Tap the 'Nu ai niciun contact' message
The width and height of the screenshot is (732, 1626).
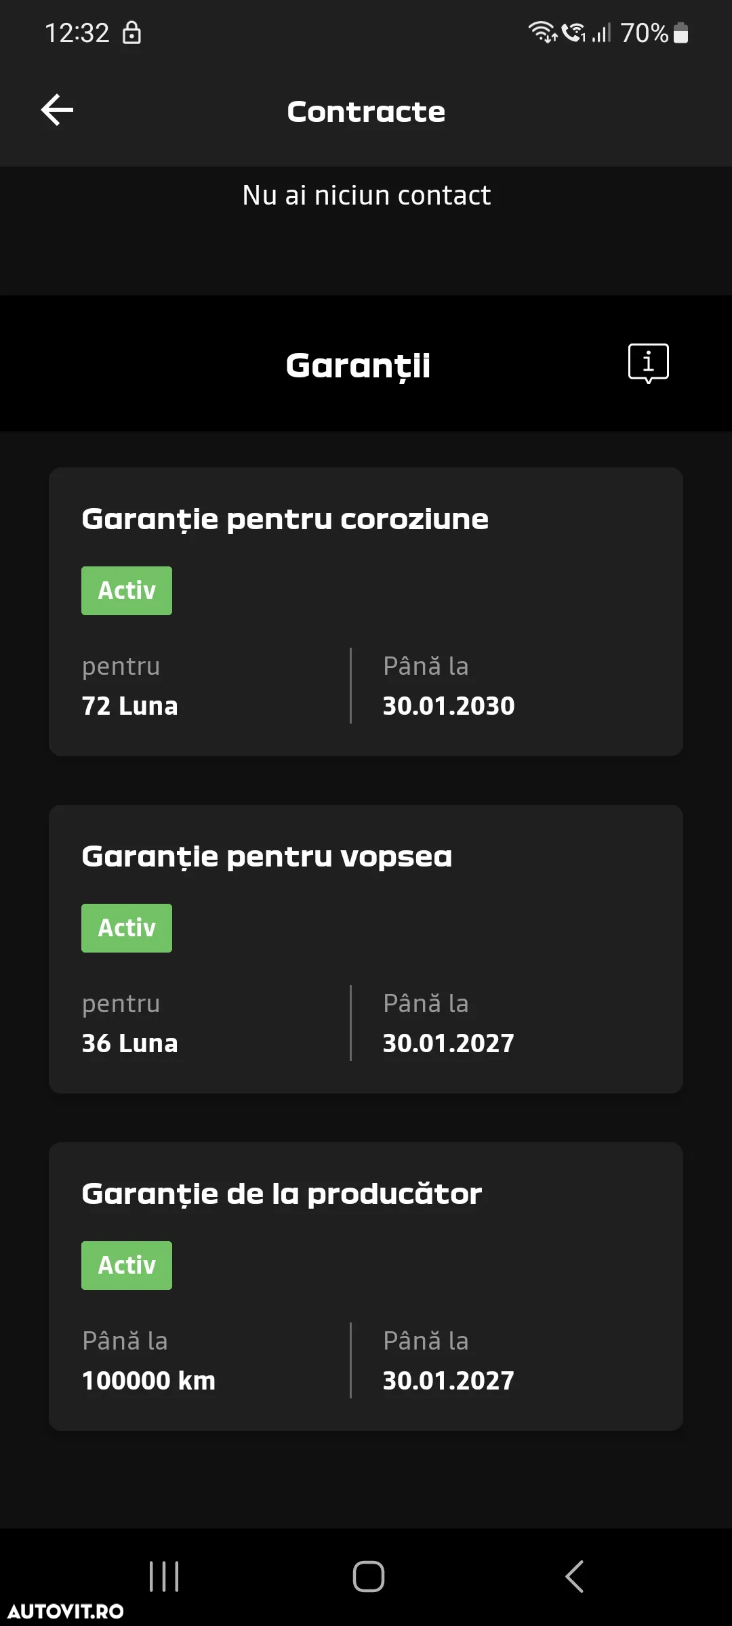(x=366, y=195)
